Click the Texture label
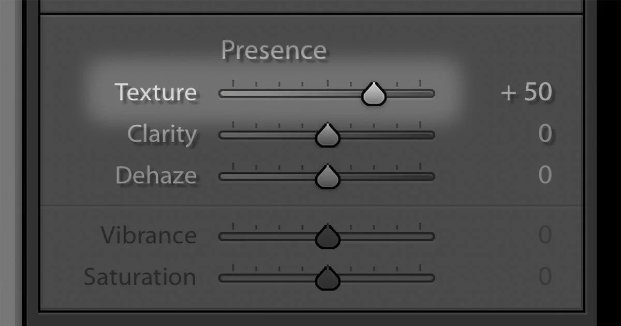The image size is (621, 326). [x=156, y=93]
